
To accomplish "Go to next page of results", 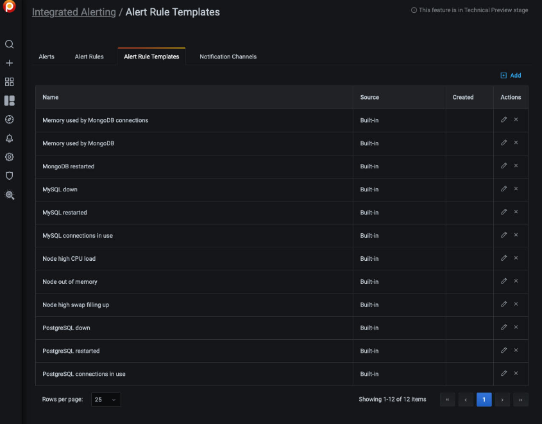I will pyautogui.click(x=502, y=400).
